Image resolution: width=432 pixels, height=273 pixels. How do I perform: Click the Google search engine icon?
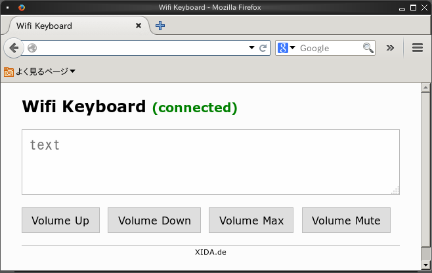click(283, 48)
